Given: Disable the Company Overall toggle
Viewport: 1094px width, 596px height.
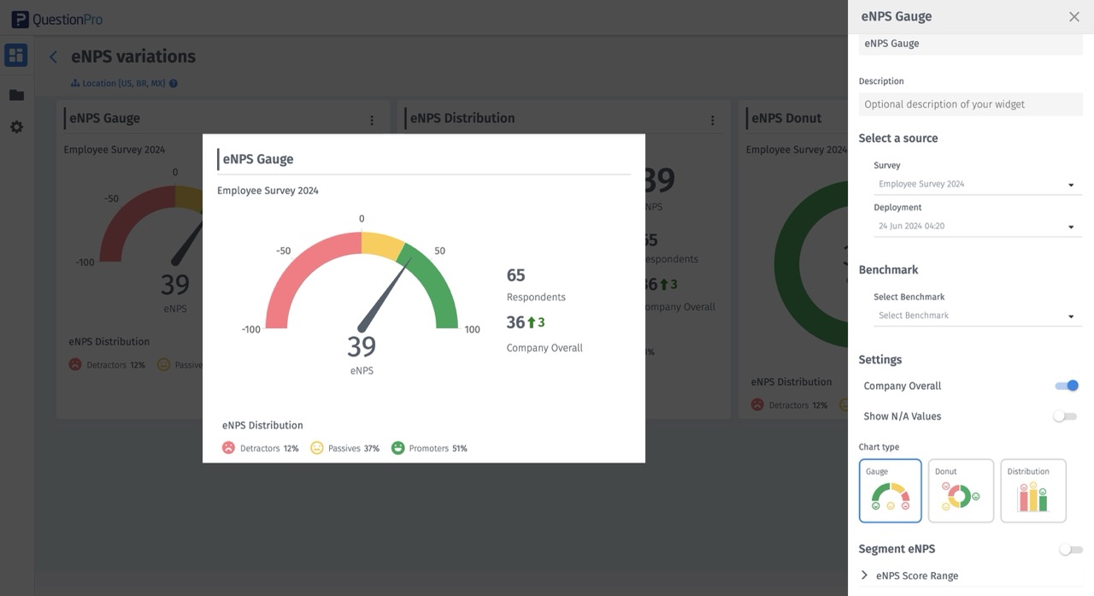Looking at the screenshot, I should [x=1067, y=386].
